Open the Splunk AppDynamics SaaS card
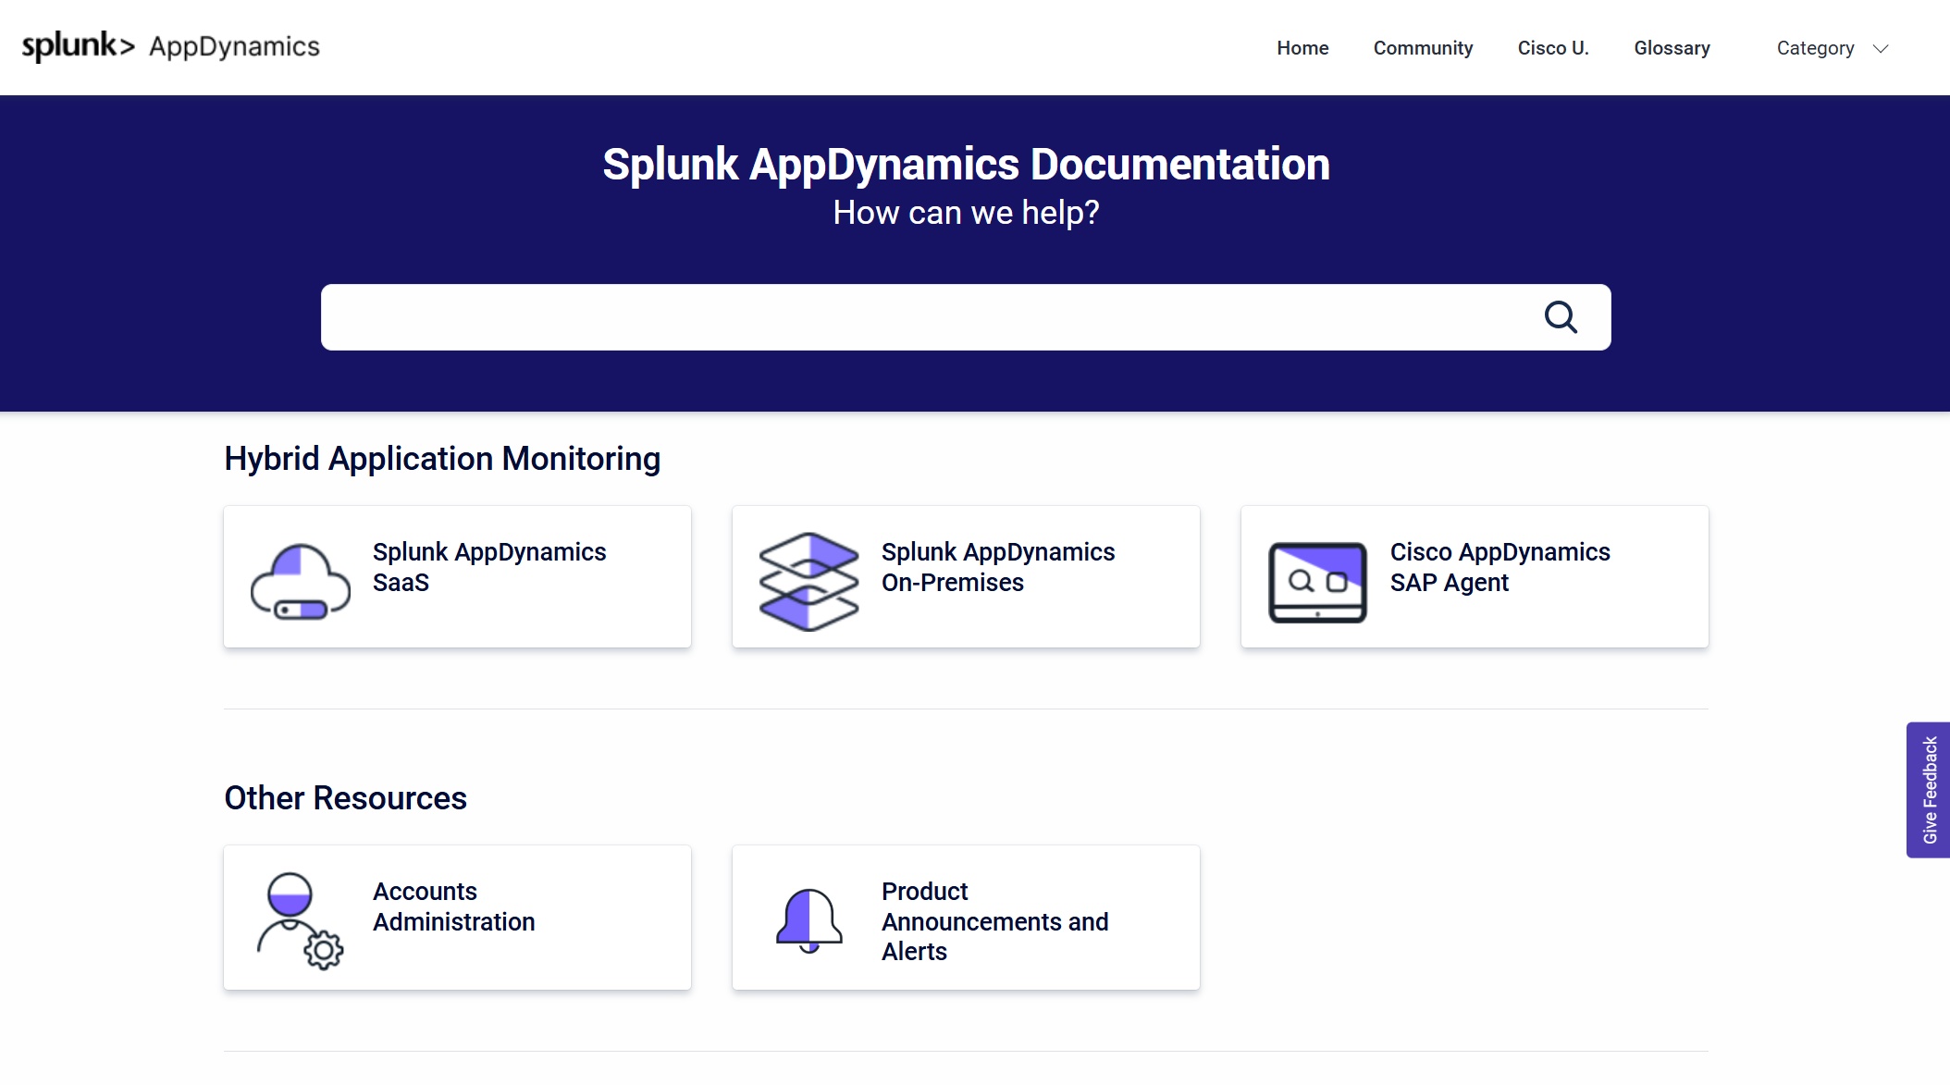The width and height of the screenshot is (1950, 1085). coord(456,575)
